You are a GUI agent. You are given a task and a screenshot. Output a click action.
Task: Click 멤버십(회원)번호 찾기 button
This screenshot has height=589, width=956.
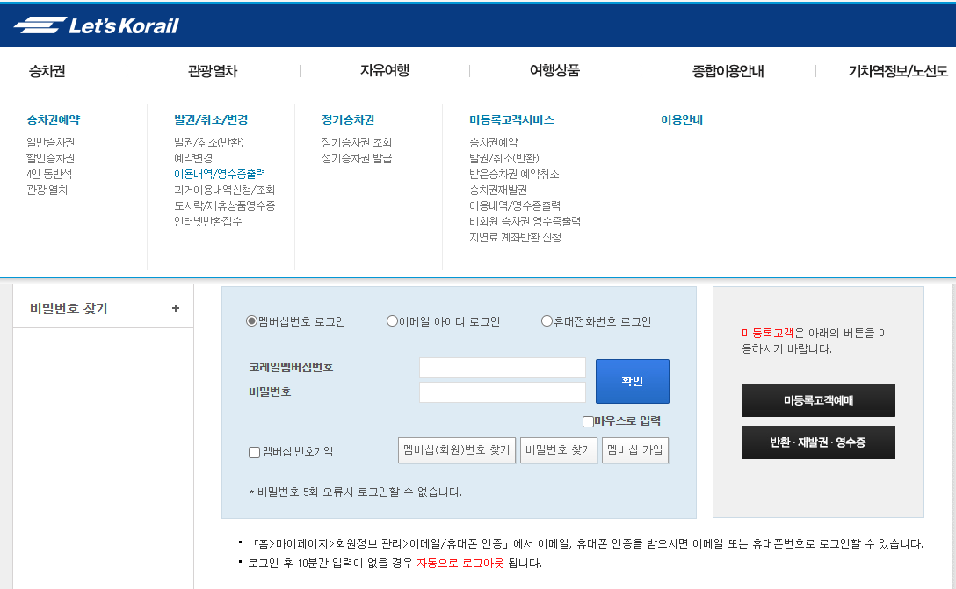[458, 449]
